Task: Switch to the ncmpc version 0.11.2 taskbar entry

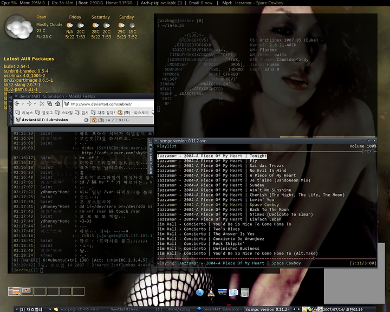Action: click(268, 309)
